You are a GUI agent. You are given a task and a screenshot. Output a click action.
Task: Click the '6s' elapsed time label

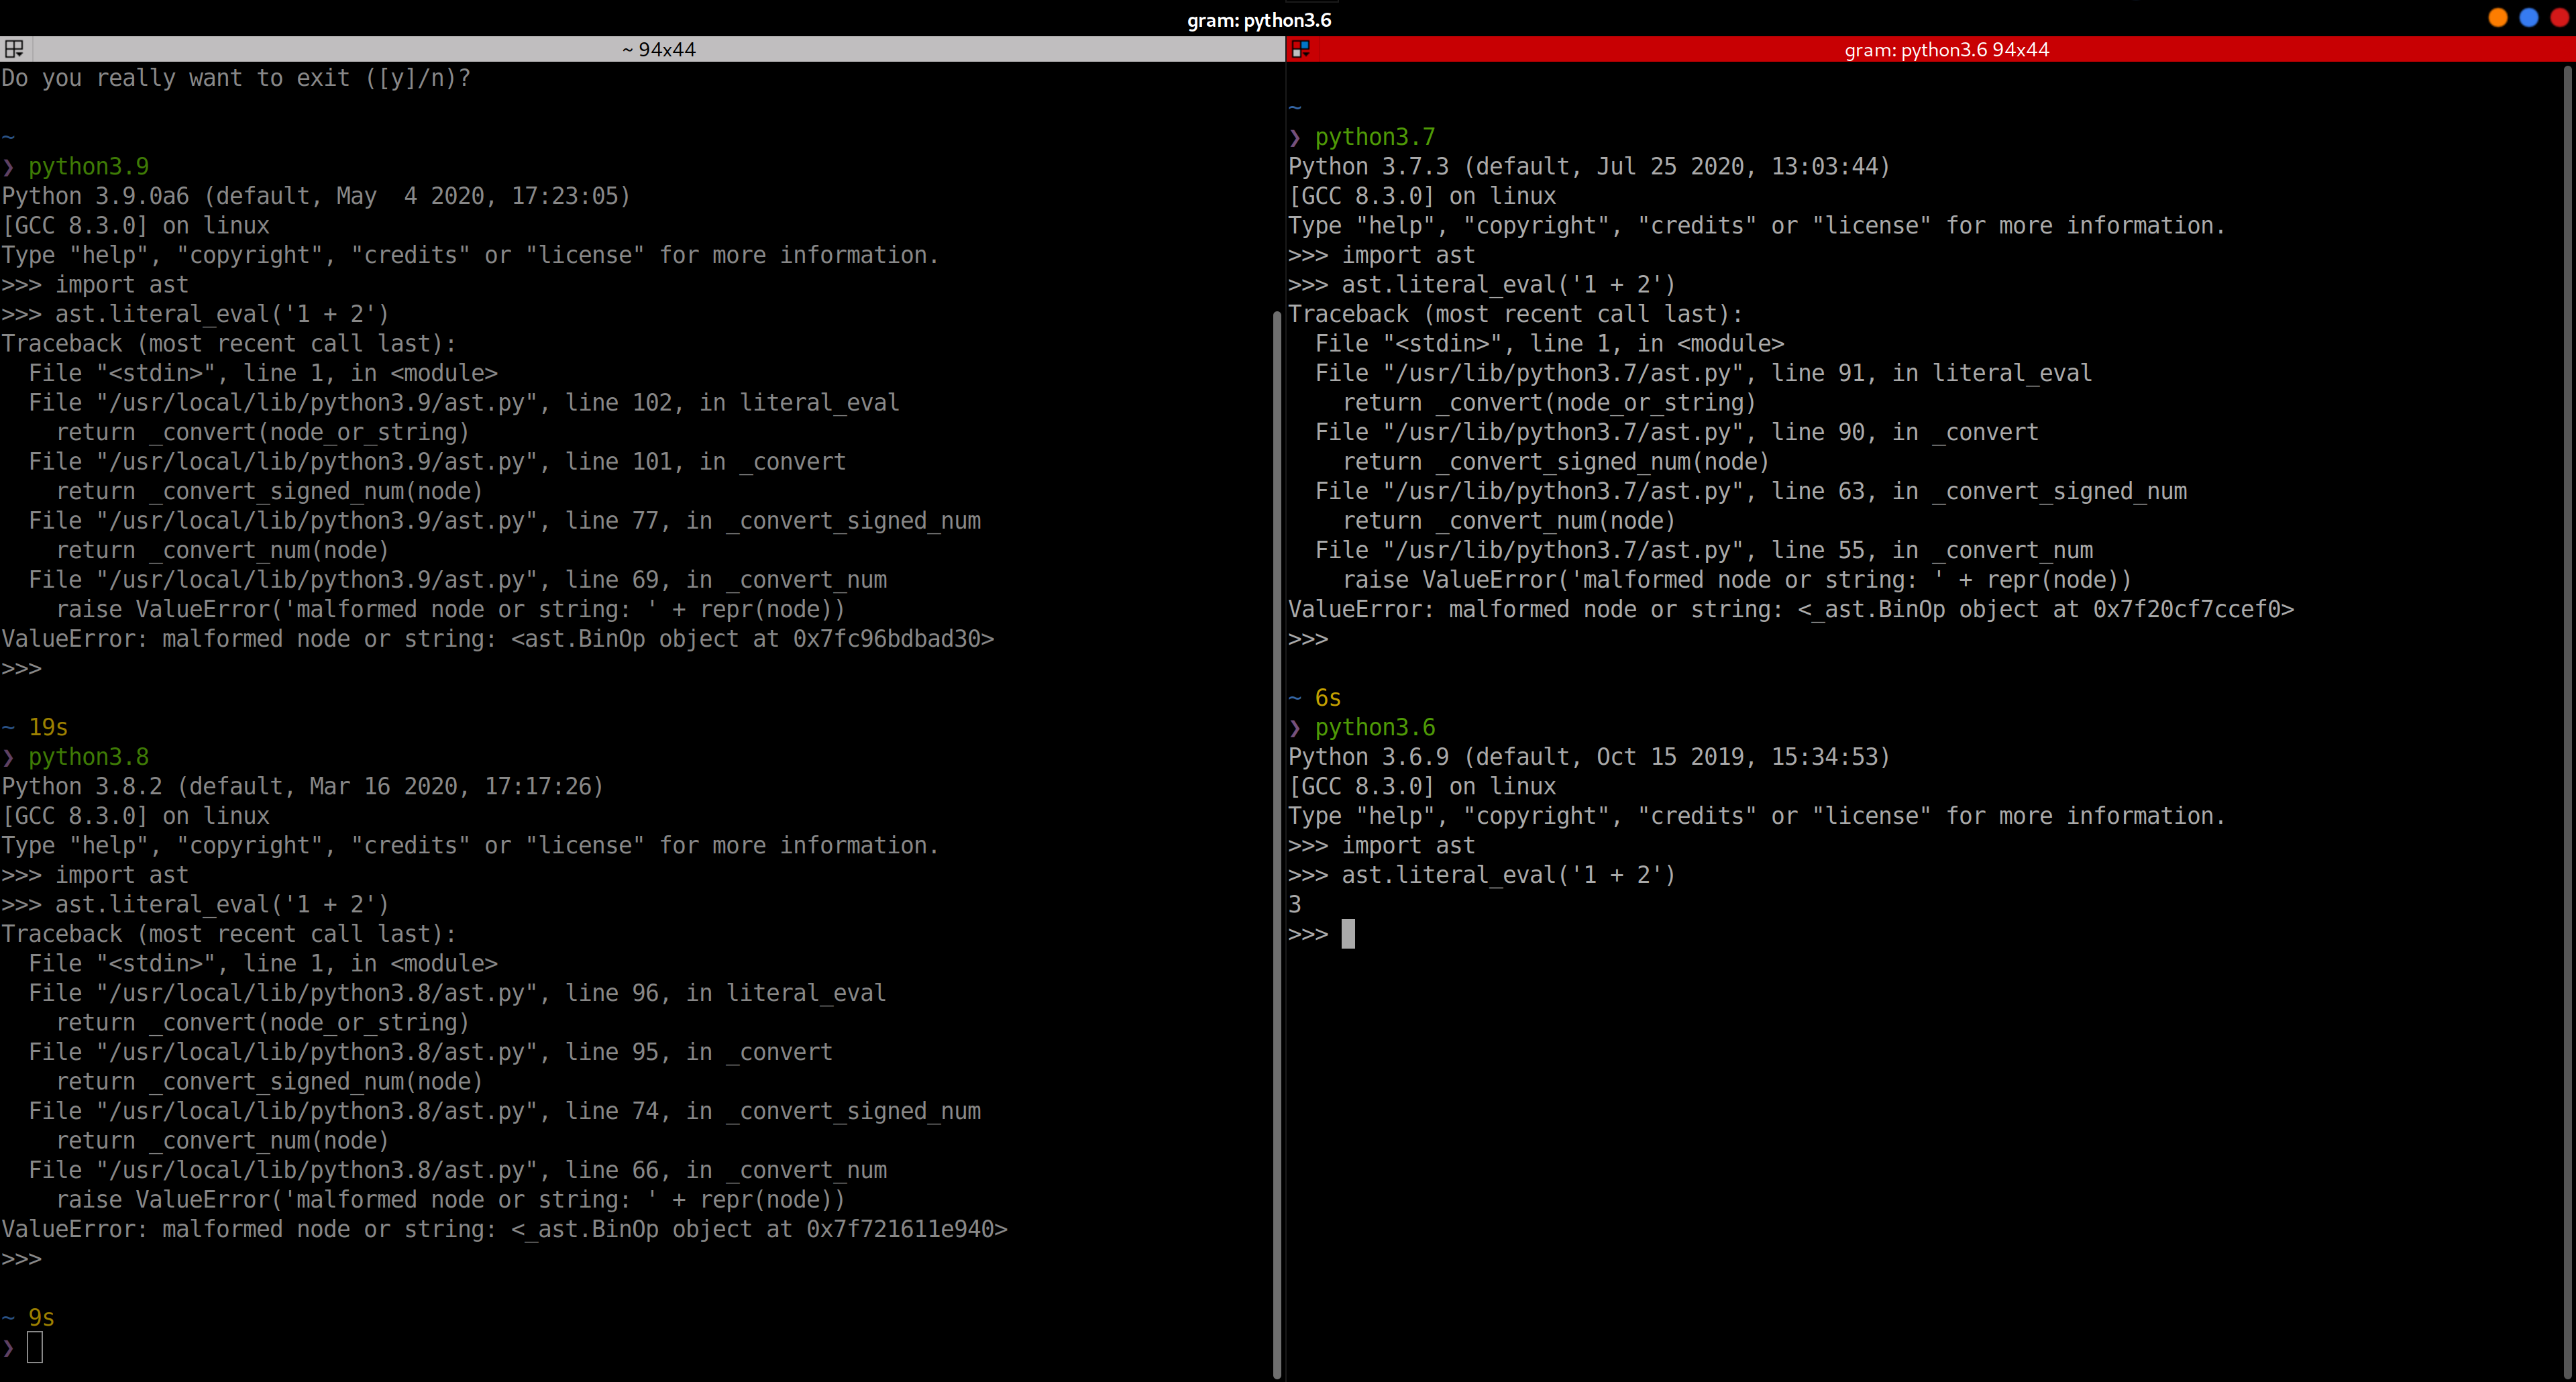point(1327,698)
